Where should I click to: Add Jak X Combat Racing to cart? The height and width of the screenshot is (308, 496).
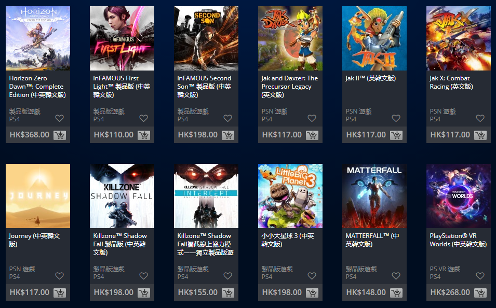coord(480,135)
